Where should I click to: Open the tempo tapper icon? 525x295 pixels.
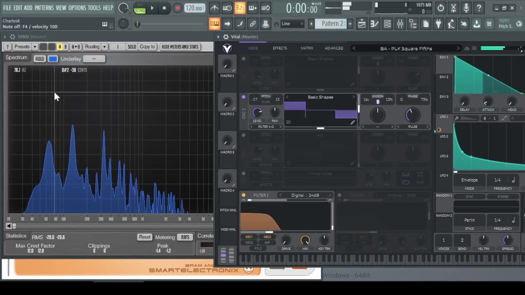pyautogui.click(x=451, y=24)
